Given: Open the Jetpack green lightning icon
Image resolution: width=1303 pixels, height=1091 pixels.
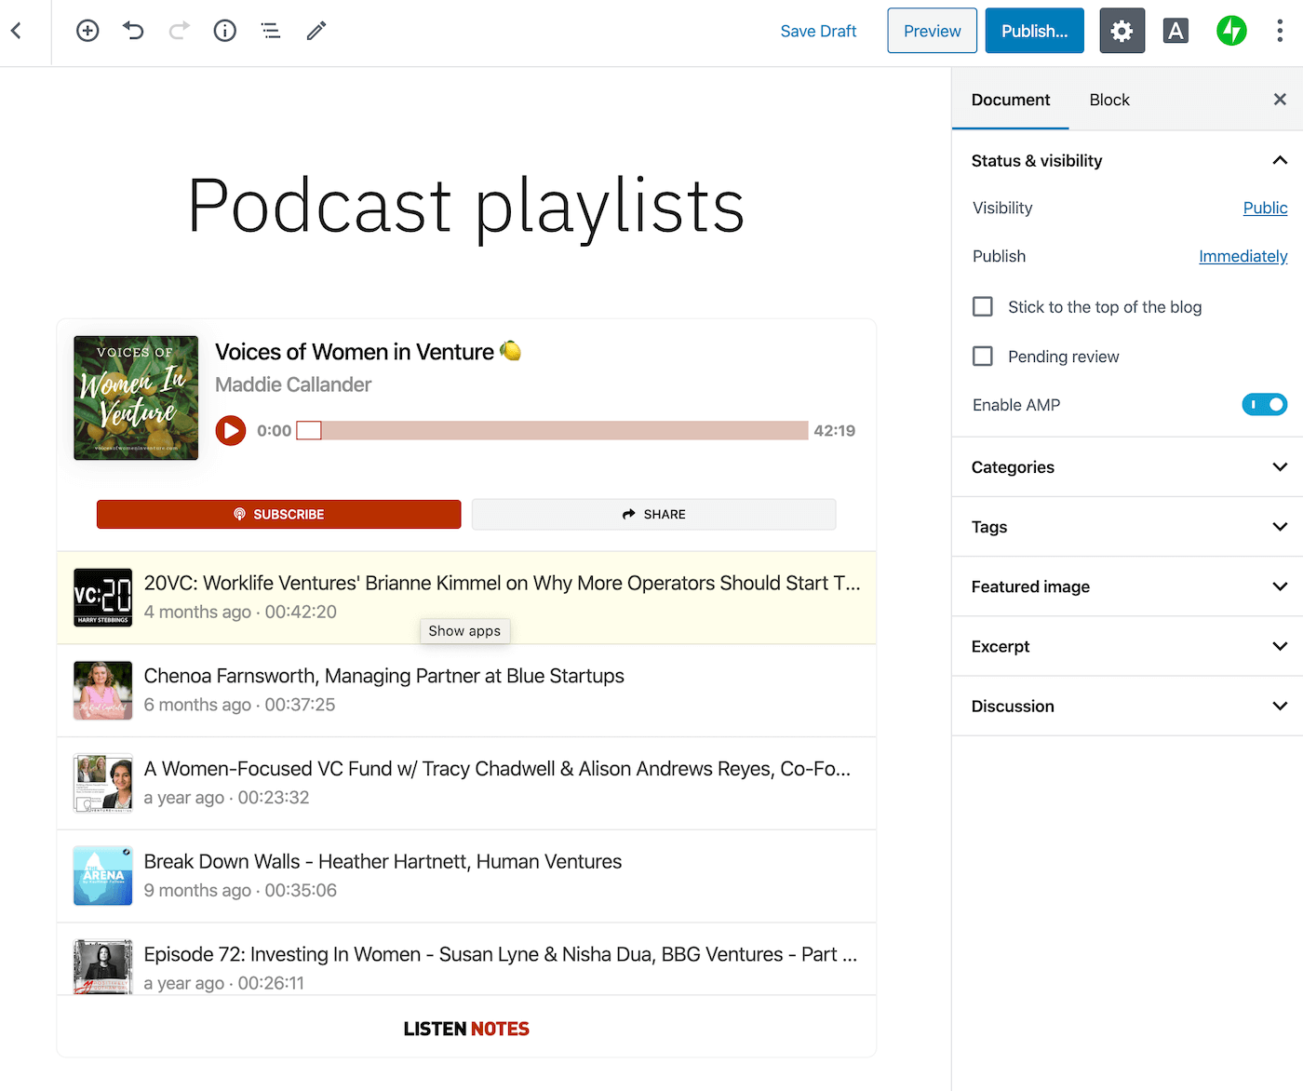Looking at the screenshot, I should point(1231,31).
